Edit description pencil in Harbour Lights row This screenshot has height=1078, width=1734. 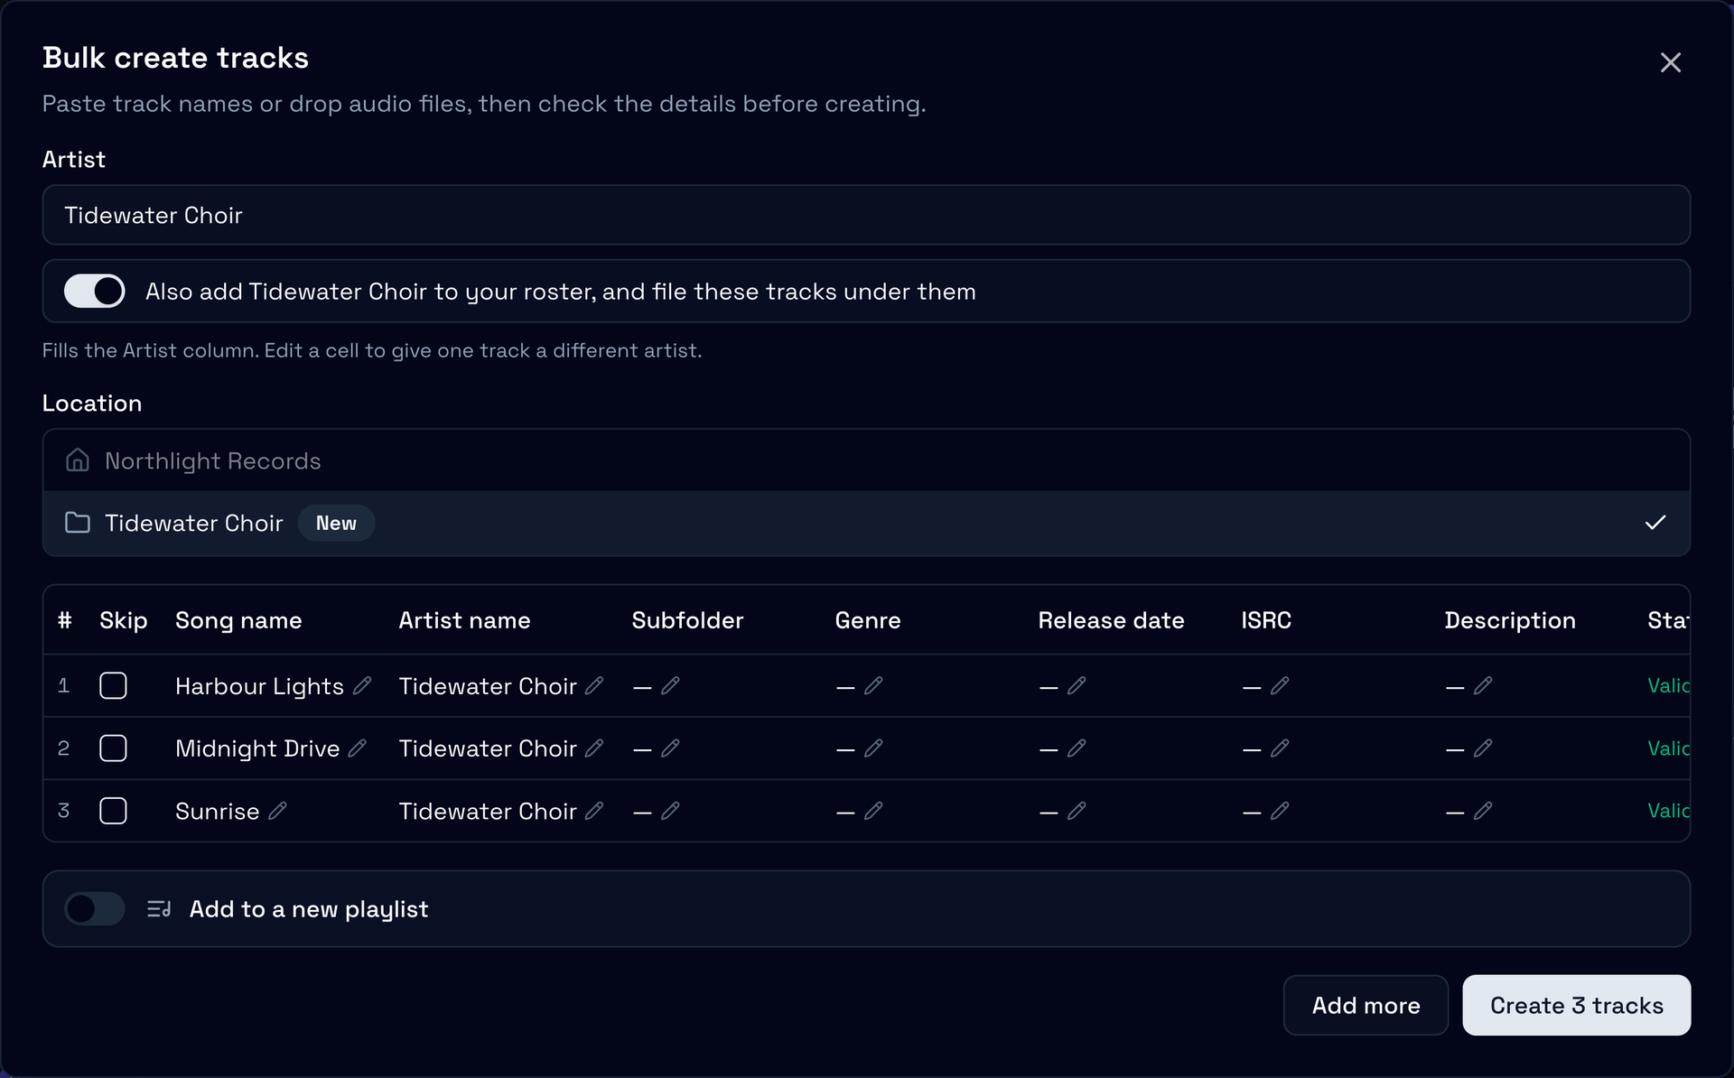pos(1483,685)
